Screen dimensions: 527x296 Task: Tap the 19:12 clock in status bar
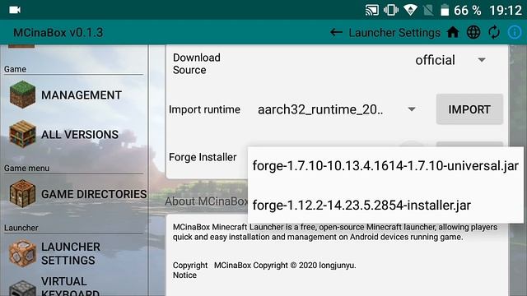[x=505, y=11]
